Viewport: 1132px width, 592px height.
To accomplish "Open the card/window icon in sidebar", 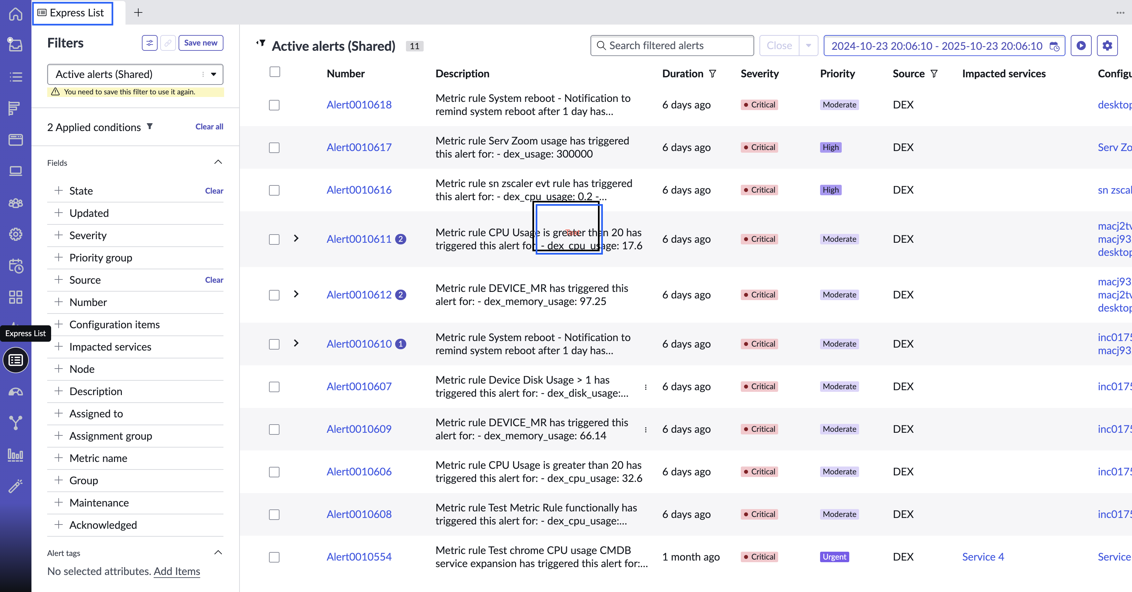I will pyautogui.click(x=15, y=140).
